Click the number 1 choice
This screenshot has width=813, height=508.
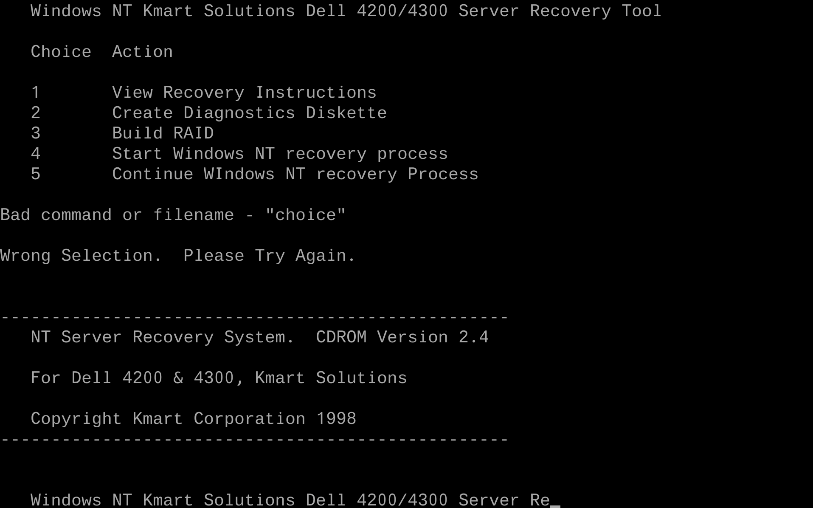pyautogui.click(x=36, y=93)
